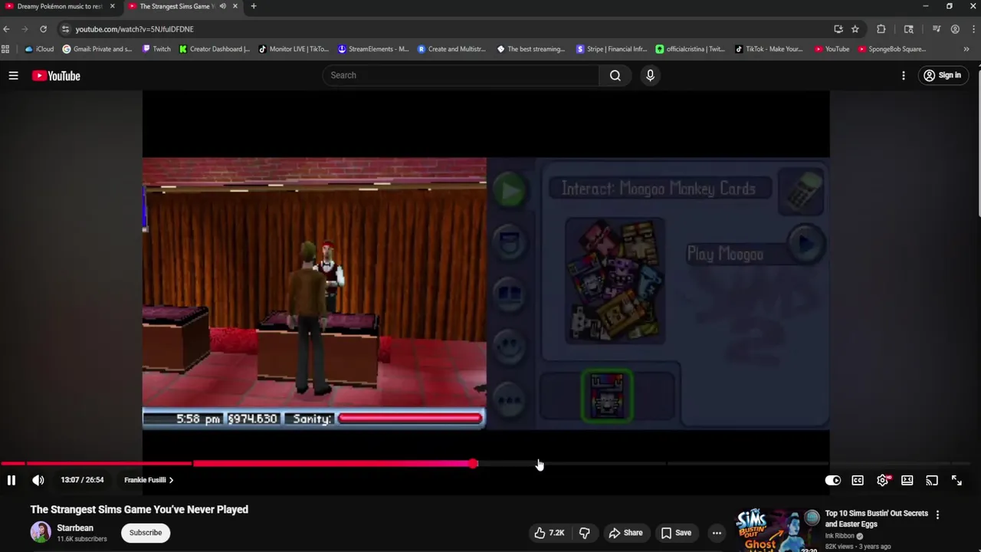Image resolution: width=981 pixels, height=552 pixels.
Task: Open the browser three-dot menu
Action: pyautogui.click(x=973, y=29)
